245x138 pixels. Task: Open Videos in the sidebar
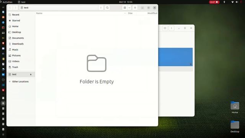coord(21,61)
